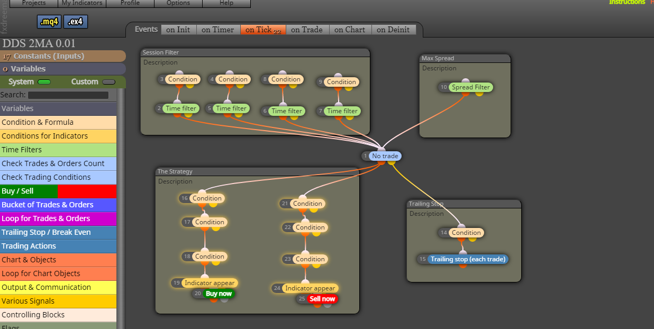654x329 pixels.
Task: Toggle the System blocks switch
Action: (44, 82)
